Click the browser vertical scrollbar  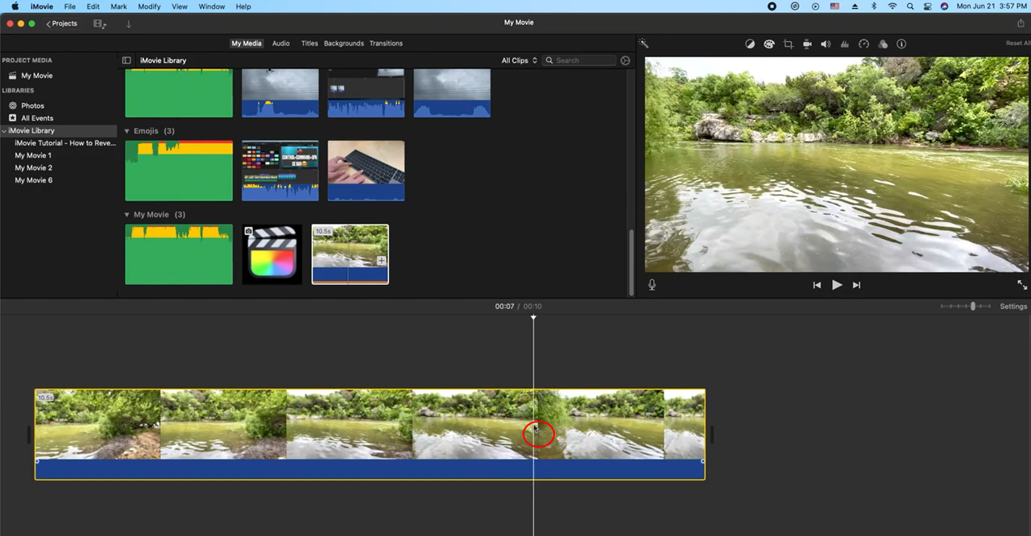[x=631, y=262]
